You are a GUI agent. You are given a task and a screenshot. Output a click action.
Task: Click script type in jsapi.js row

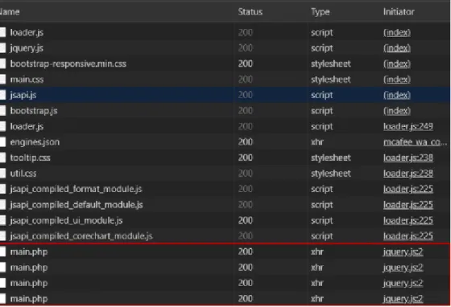tap(321, 96)
